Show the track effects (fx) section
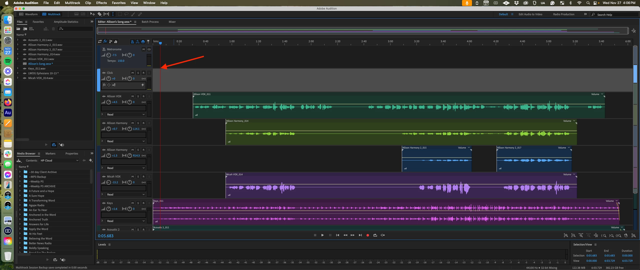This screenshot has height=270, width=640. [105, 41]
